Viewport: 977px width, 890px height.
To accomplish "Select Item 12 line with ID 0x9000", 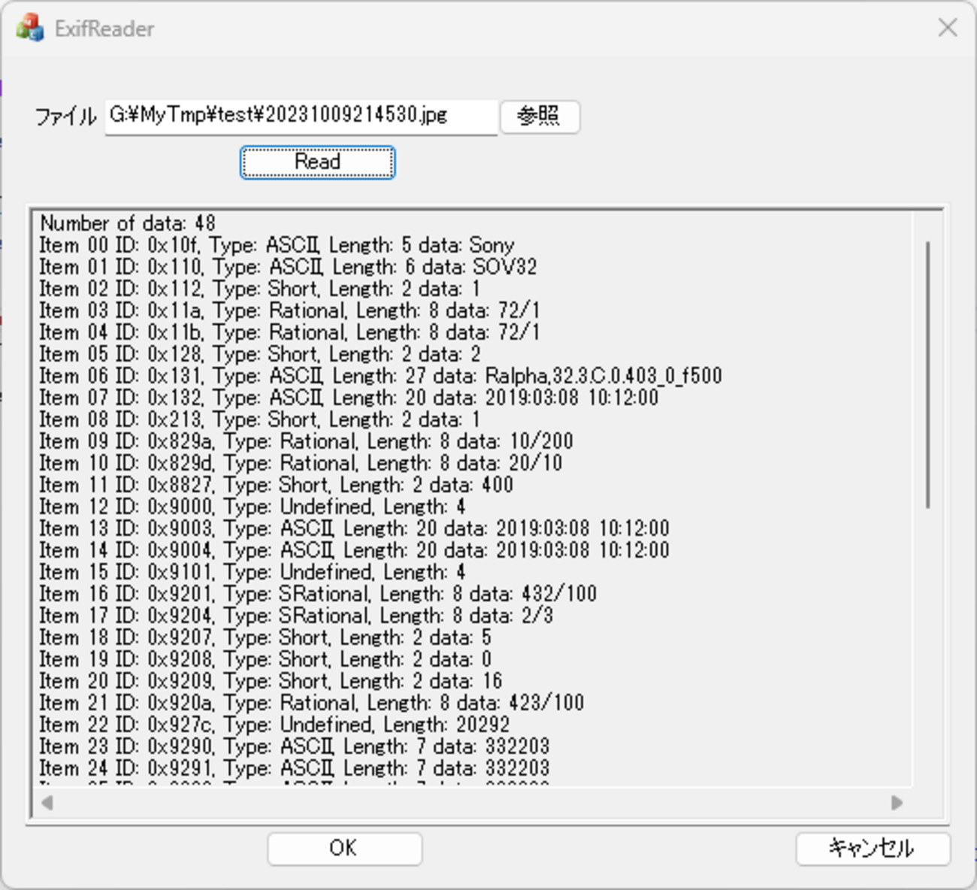I will (x=253, y=507).
